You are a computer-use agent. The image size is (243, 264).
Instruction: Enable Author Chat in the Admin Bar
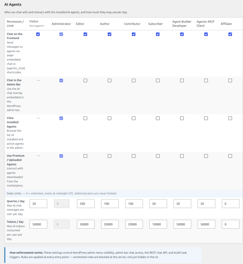tap(109, 80)
